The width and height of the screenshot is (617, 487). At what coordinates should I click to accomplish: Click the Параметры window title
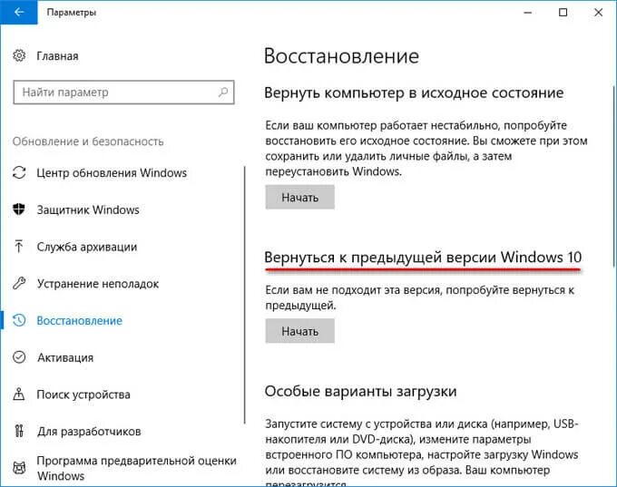tap(71, 13)
